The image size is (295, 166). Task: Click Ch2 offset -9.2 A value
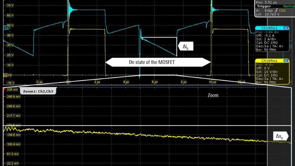pos(268,35)
